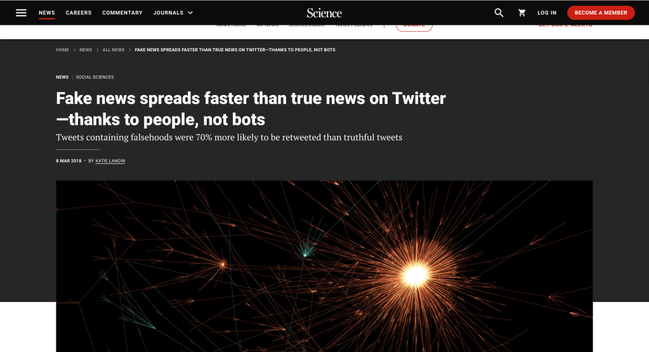
Task: Click the Log In link
Action: coord(547,13)
